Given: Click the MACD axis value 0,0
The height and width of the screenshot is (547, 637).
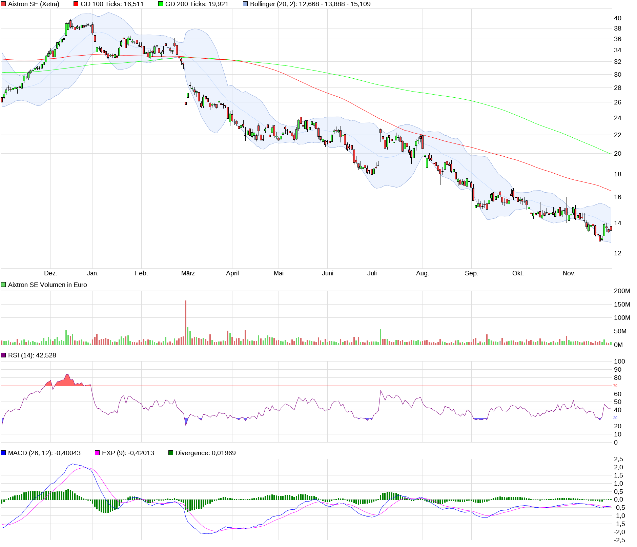Looking at the screenshot, I should (x=618, y=500).
